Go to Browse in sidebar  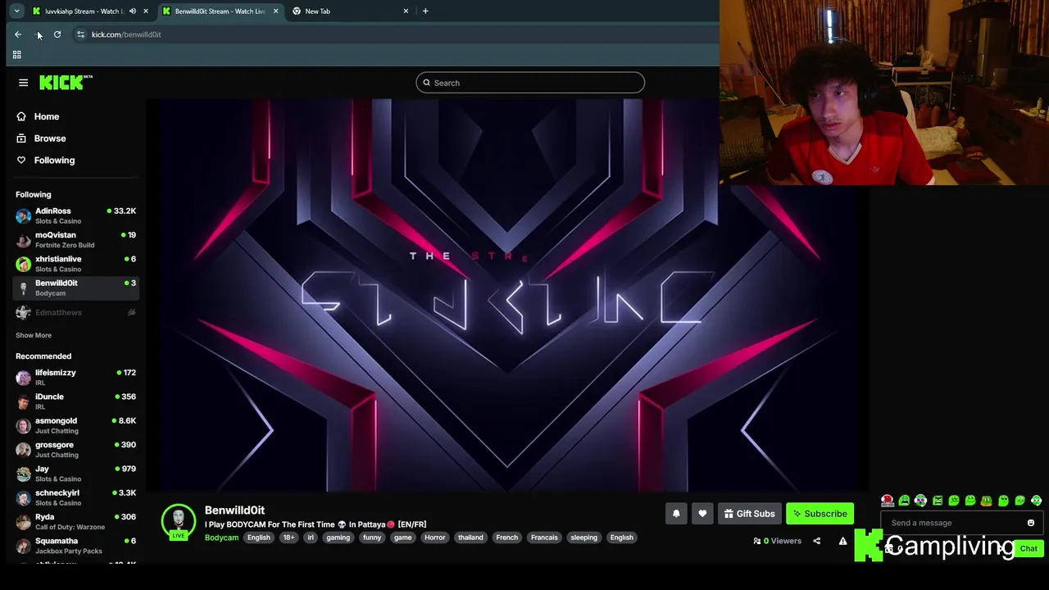(x=50, y=138)
